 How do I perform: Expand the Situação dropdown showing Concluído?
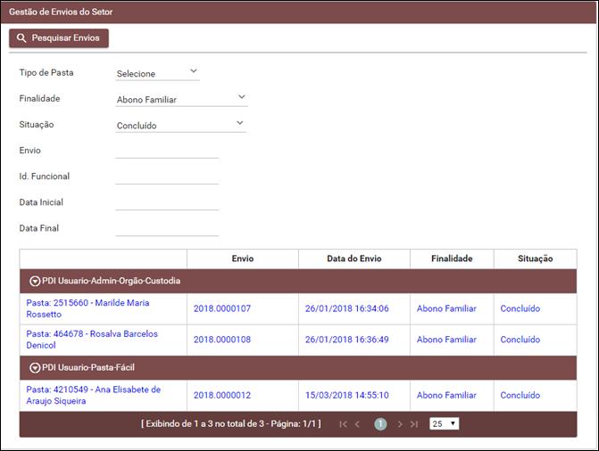click(x=180, y=125)
